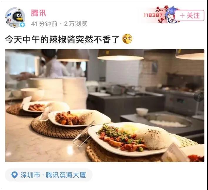Tap the blue location pin icon
The height and width of the screenshot is (190, 208).
pos(14,175)
